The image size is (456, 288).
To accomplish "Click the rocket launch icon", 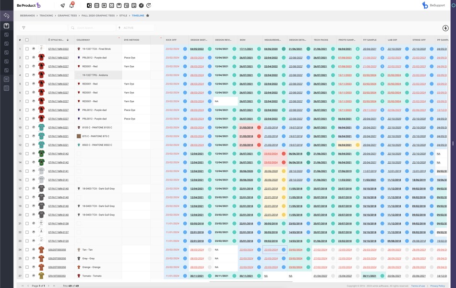I will (62, 5).
